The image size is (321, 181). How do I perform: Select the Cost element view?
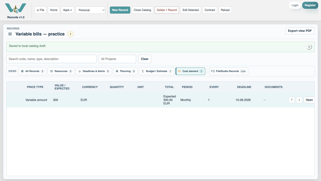(190, 71)
